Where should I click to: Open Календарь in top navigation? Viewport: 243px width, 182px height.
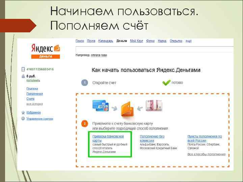pyautogui.click(x=106, y=41)
